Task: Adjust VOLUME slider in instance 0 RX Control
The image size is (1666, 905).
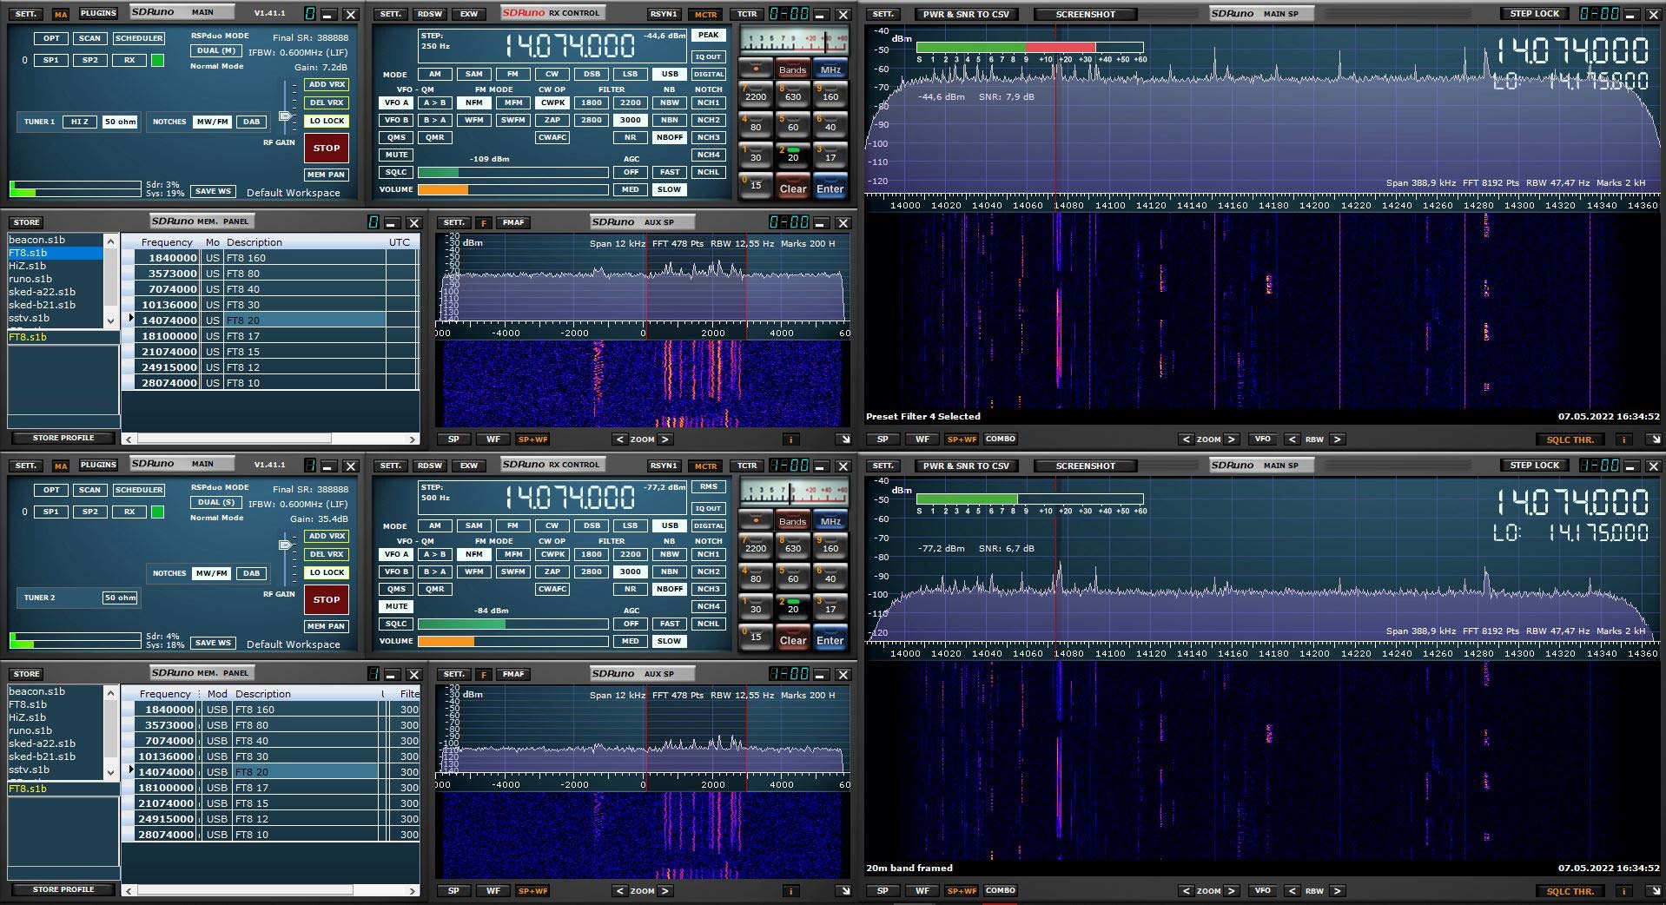Action: [512, 189]
